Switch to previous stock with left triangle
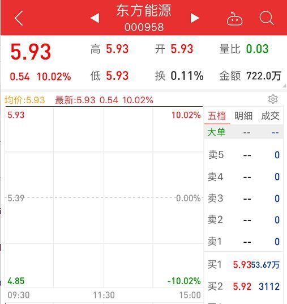The width and height of the screenshot is (287, 304). point(95,18)
